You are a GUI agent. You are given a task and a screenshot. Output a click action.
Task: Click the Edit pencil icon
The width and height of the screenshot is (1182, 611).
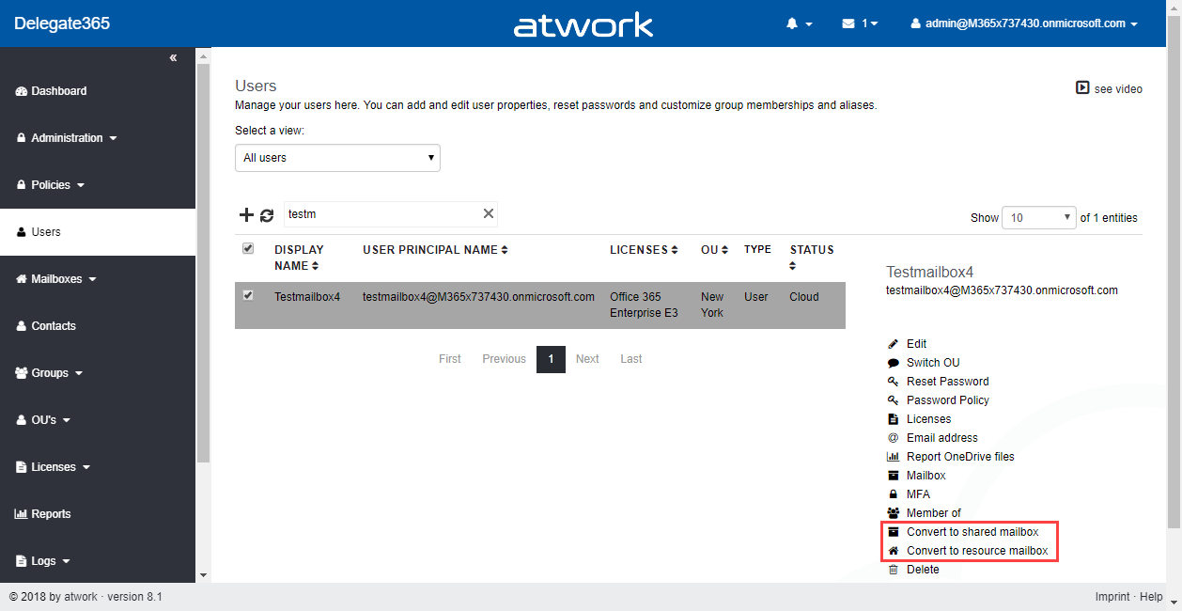[x=894, y=344]
